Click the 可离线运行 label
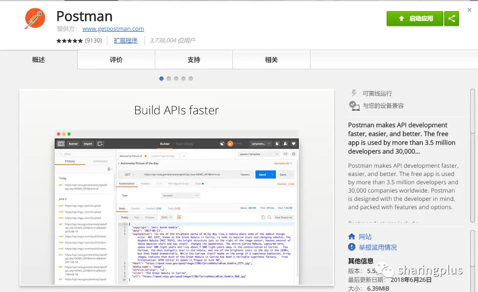Image resolution: width=478 pixels, height=292 pixels. pyautogui.click(x=377, y=94)
